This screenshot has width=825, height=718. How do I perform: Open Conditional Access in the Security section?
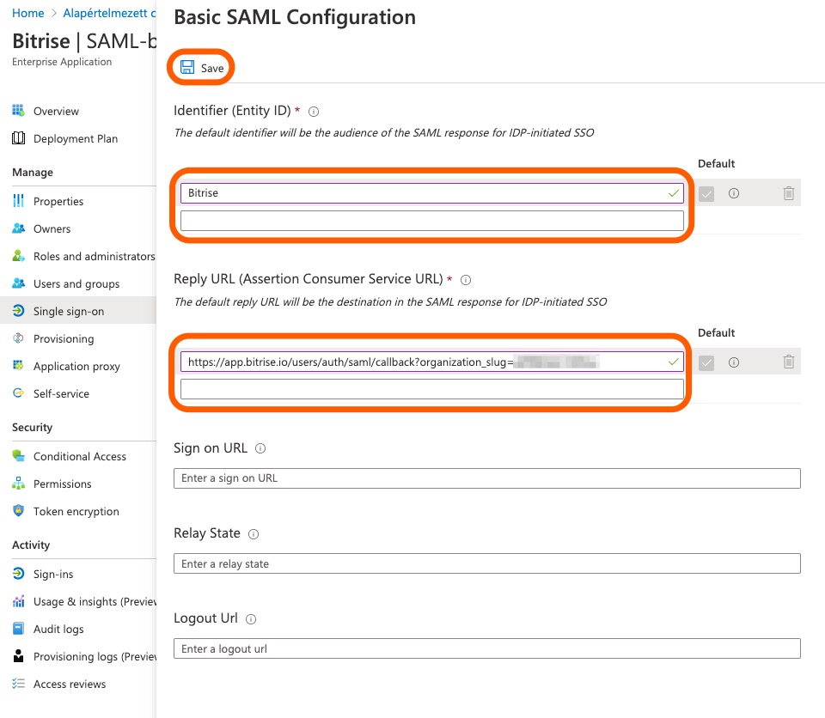pos(79,456)
